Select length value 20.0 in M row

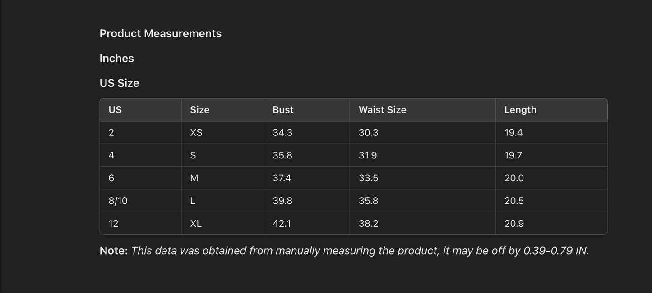514,178
